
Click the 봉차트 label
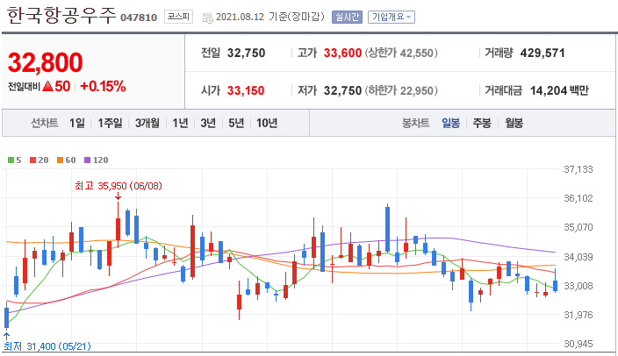(x=415, y=123)
